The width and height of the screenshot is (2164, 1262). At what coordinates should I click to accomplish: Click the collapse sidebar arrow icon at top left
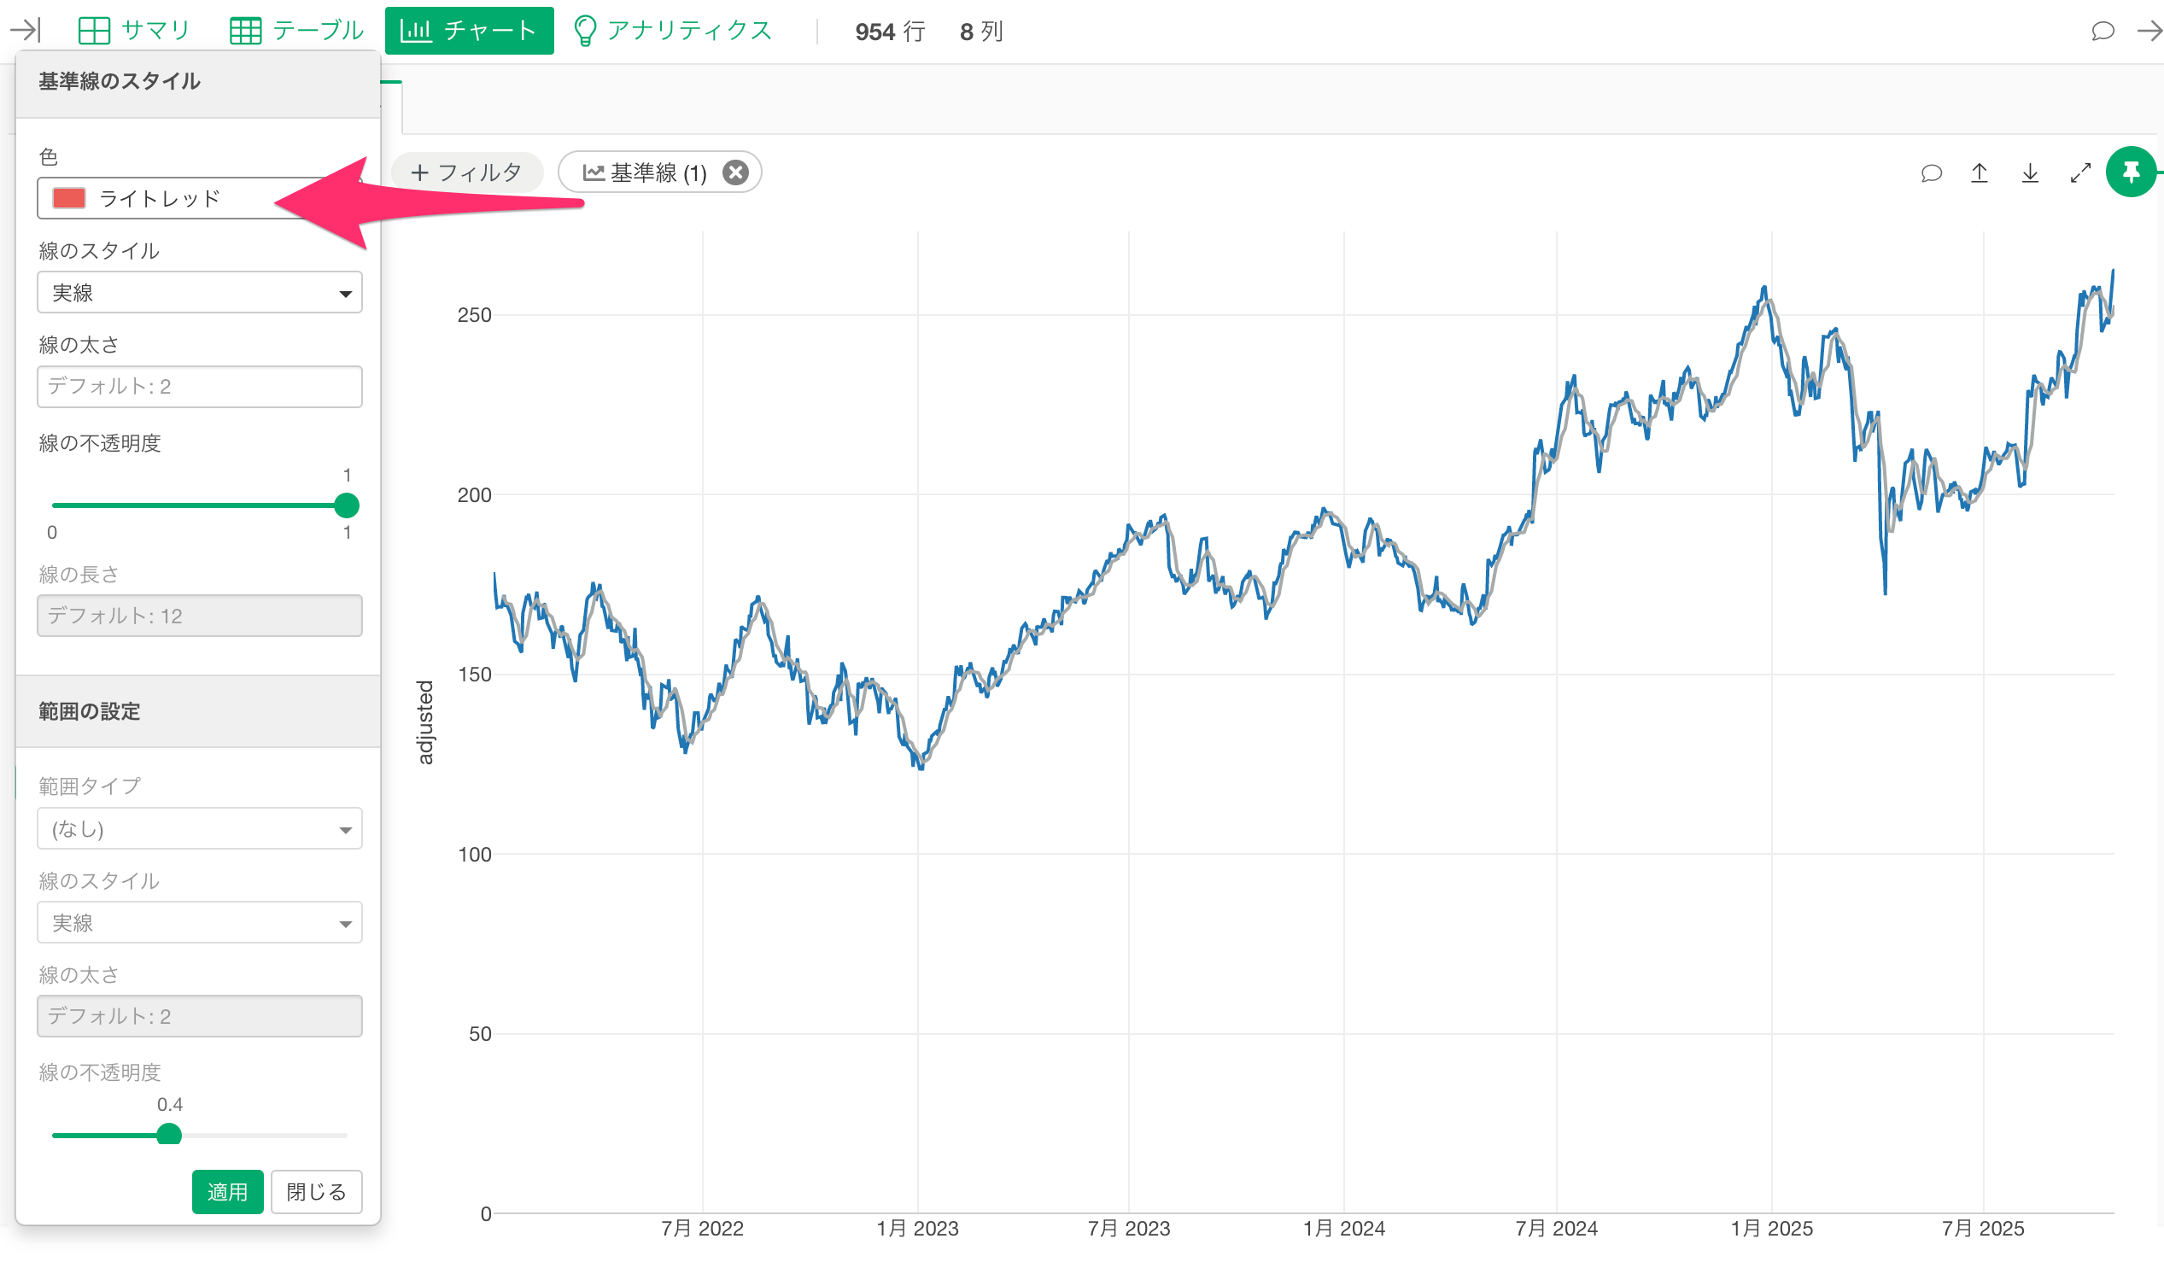[25, 30]
